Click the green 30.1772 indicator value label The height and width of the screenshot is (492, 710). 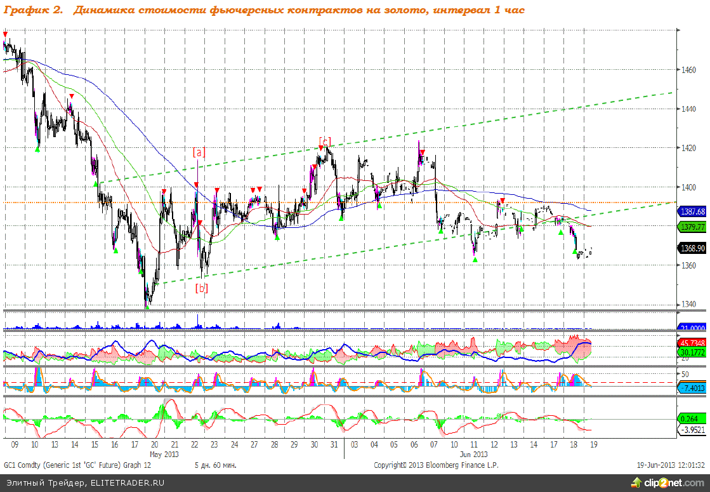(692, 352)
